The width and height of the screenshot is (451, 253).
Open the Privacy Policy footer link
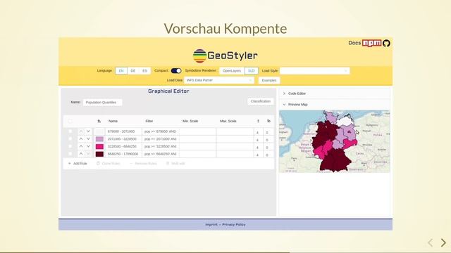(234, 225)
